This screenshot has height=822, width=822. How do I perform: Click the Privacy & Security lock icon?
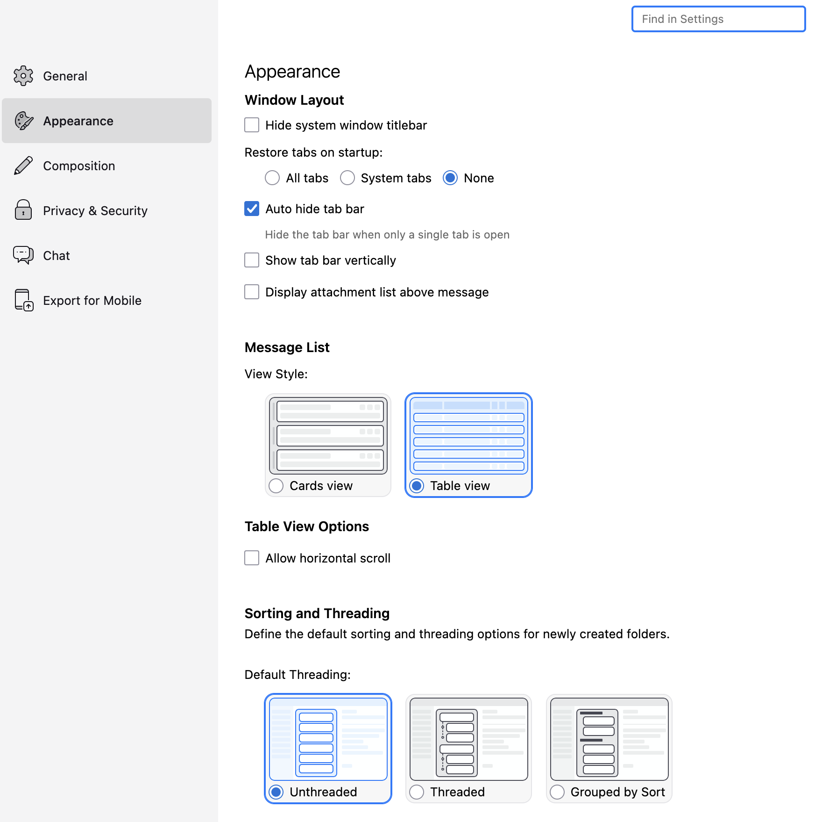click(x=23, y=210)
